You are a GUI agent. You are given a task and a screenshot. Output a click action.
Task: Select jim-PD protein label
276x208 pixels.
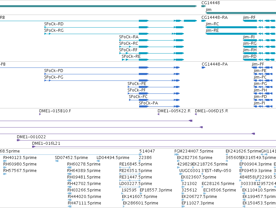pyautogui.click(x=260, y=97)
